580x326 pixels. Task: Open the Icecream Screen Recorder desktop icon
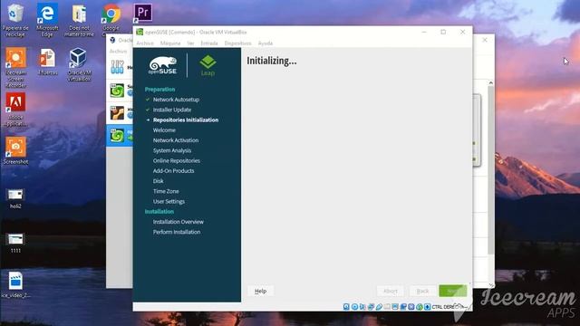(15, 67)
